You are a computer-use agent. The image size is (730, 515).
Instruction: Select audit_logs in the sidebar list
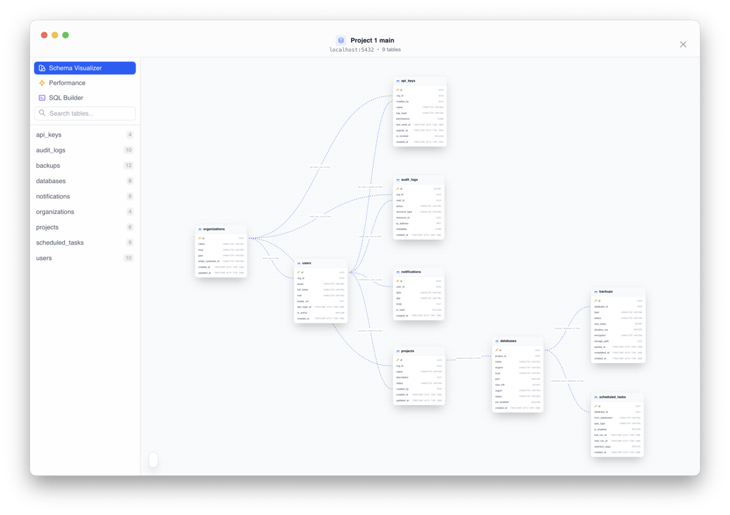coord(50,150)
